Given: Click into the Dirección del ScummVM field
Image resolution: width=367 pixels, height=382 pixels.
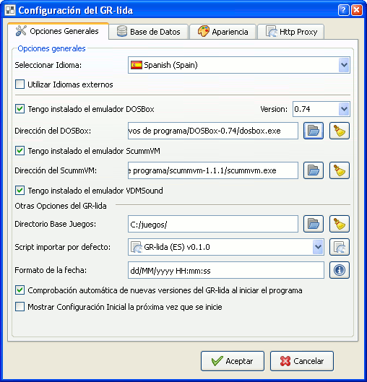Looking at the screenshot, I should [x=213, y=170].
